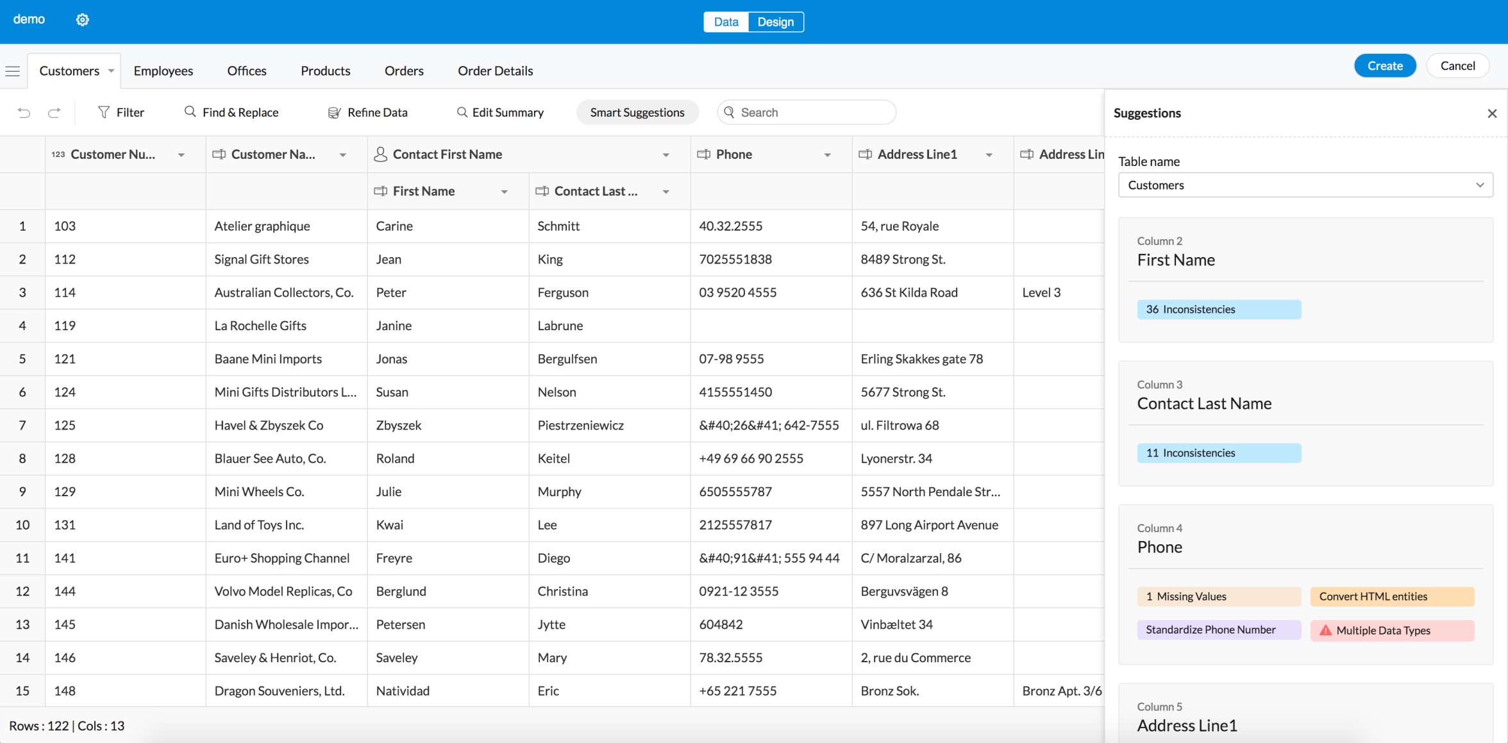Click the Create button
This screenshot has width=1508, height=743.
[1384, 66]
